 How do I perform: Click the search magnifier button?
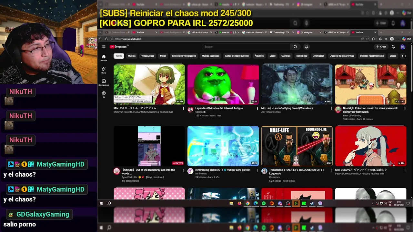pos(295,47)
